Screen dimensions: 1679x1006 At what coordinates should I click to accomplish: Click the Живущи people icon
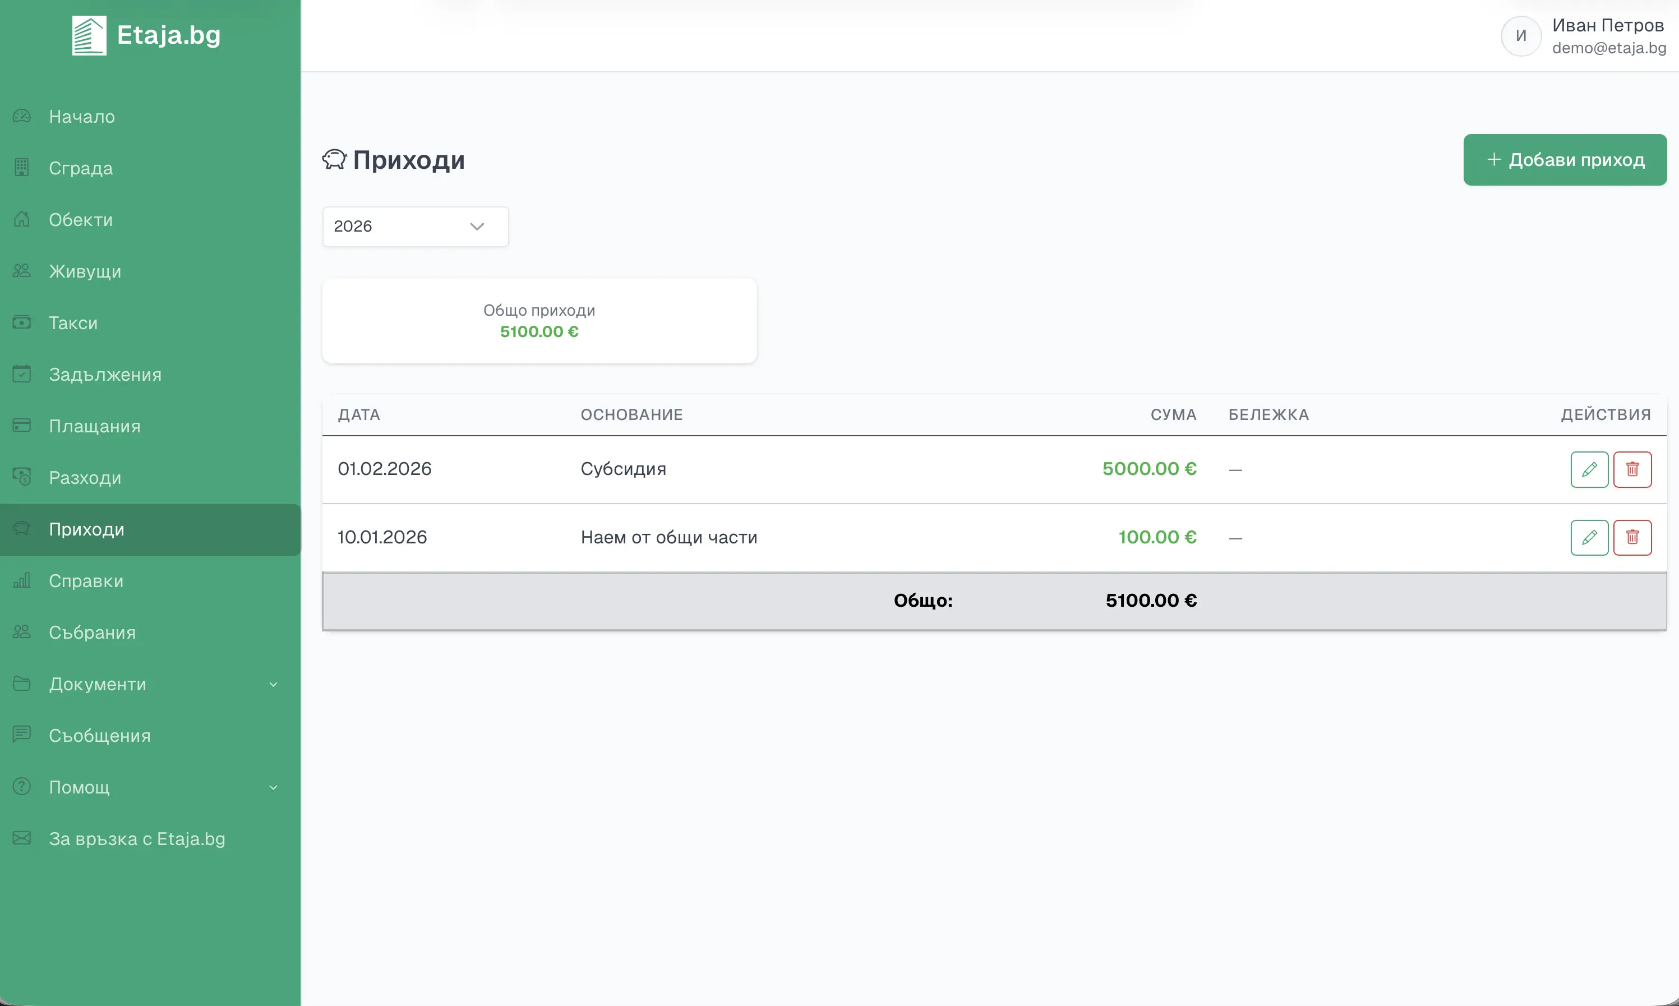click(x=22, y=270)
